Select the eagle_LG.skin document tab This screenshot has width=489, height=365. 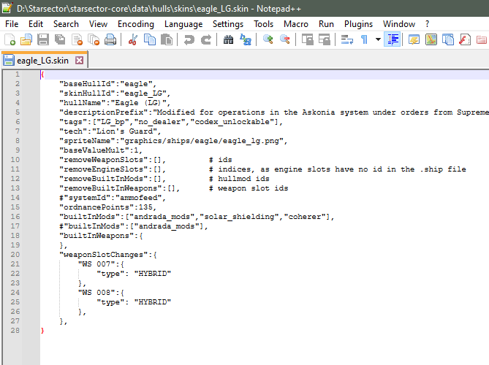pyautogui.click(x=42, y=61)
